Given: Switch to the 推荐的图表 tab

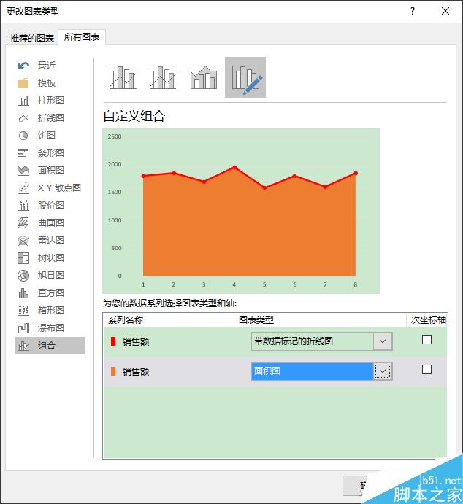Looking at the screenshot, I should coord(32,38).
